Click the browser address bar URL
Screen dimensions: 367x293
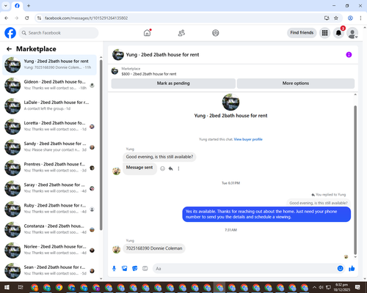pos(86,18)
